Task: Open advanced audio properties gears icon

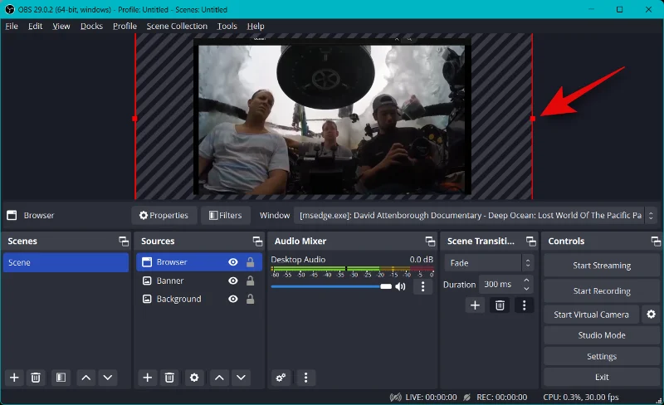Action: (x=281, y=378)
